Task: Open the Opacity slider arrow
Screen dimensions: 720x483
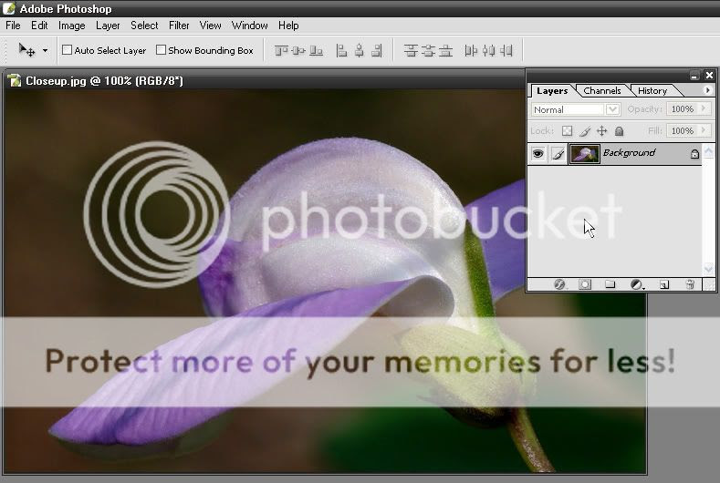Action: pyautogui.click(x=704, y=108)
